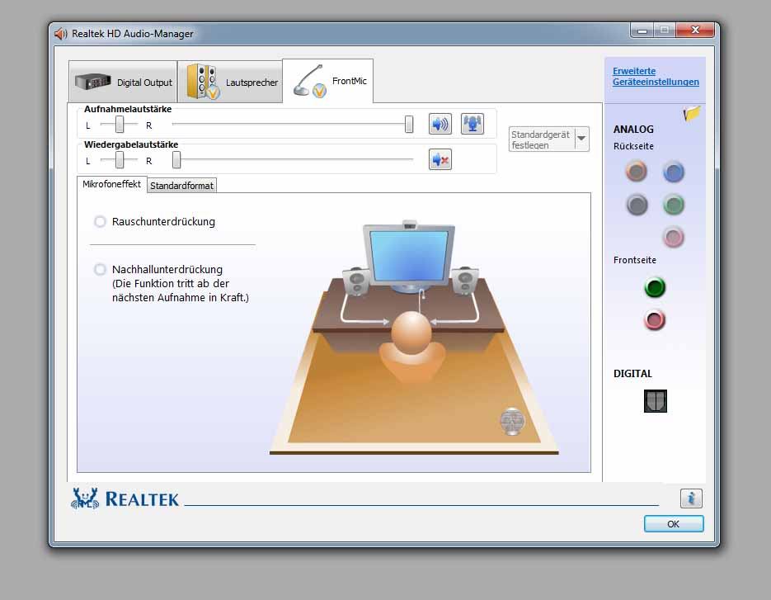This screenshot has width=771, height=600.
Task: Click the digital optical output connector icon
Action: click(655, 400)
